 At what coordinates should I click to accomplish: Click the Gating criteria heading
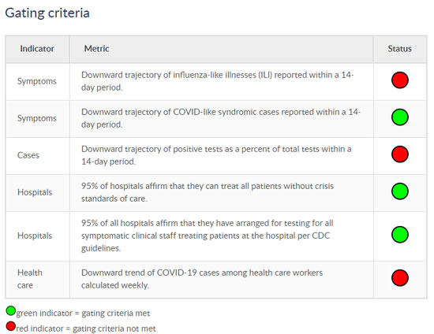click(47, 13)
